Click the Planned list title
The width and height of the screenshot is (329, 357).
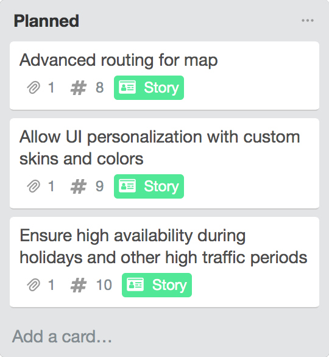[46, 21]
